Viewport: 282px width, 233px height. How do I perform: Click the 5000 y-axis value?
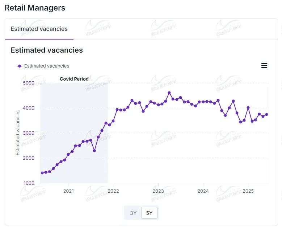point(29,83)
